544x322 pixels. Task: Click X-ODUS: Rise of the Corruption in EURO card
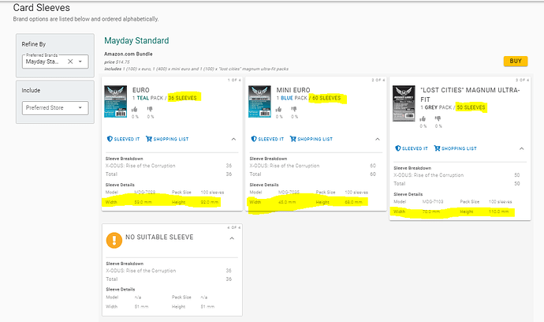(x=140, y=166)
